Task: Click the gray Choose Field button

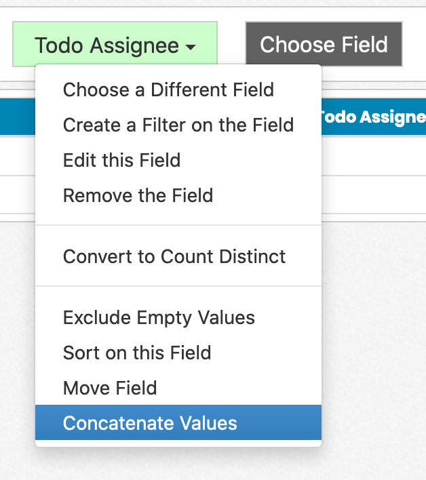Action: click(x=324, y=44)
